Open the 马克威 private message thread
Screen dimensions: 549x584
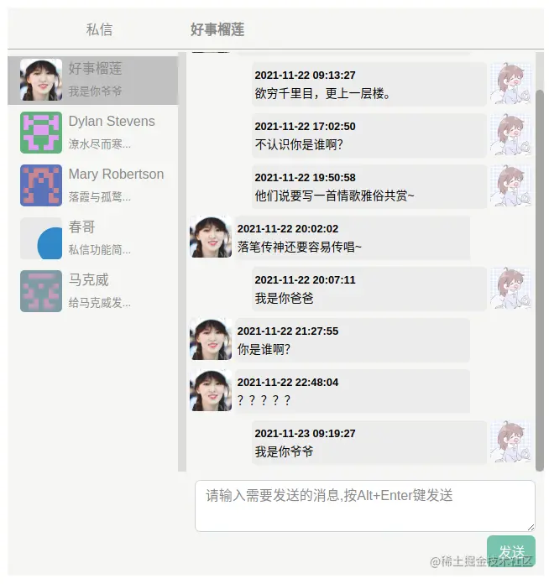(93, 291)
